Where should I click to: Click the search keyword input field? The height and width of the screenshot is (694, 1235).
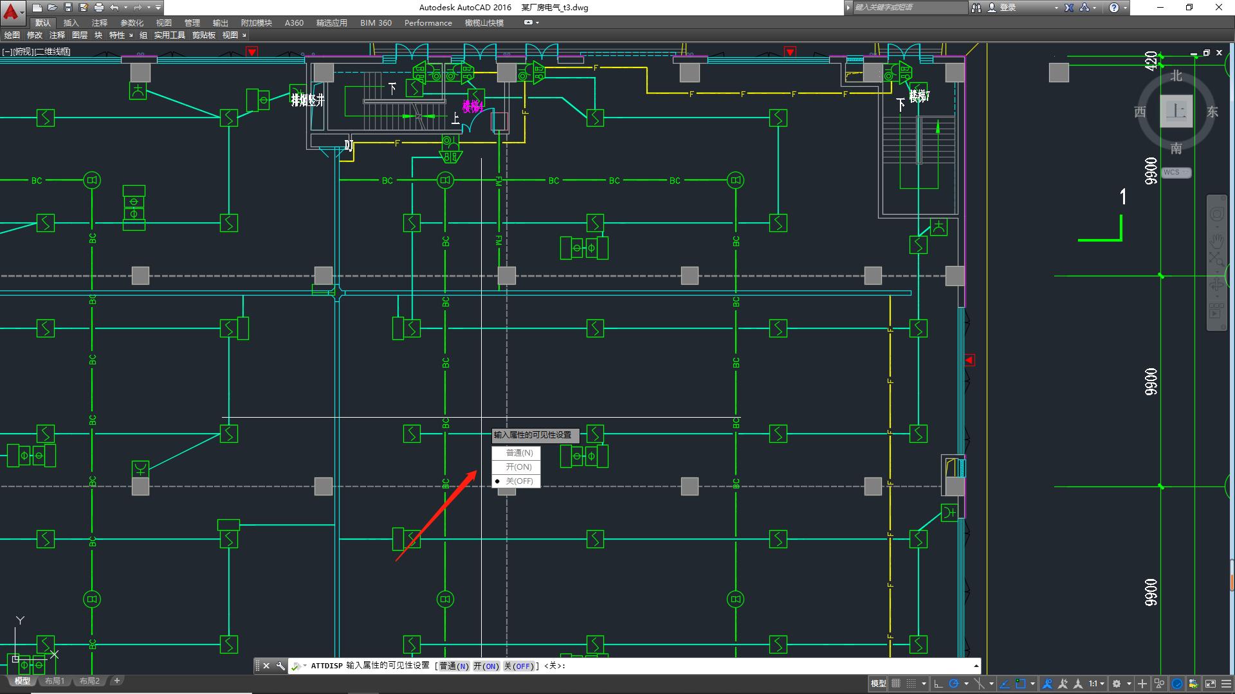tap(909, 8)
